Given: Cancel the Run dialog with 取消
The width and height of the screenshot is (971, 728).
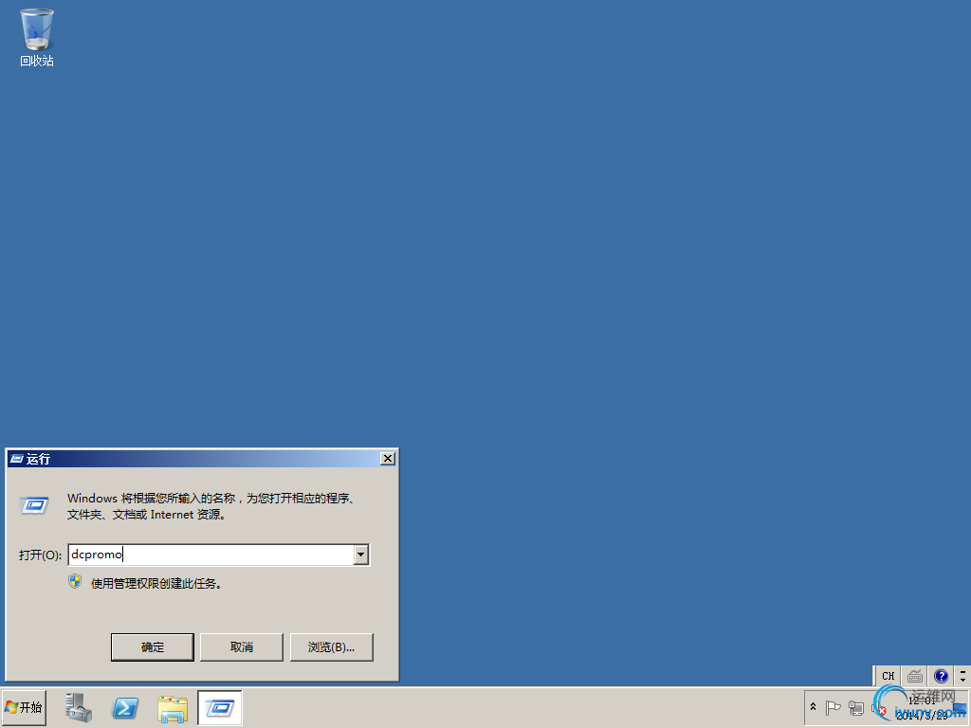Looking at the screenshot, I should tap(242, 646).
